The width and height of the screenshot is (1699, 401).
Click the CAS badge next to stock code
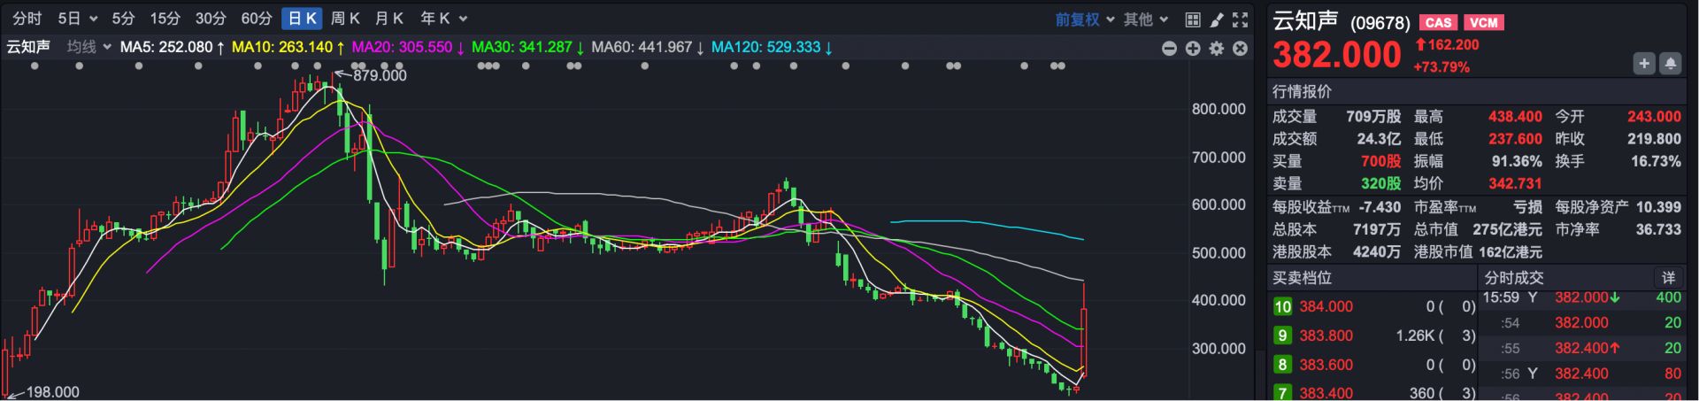click(x=1438, y=23)
